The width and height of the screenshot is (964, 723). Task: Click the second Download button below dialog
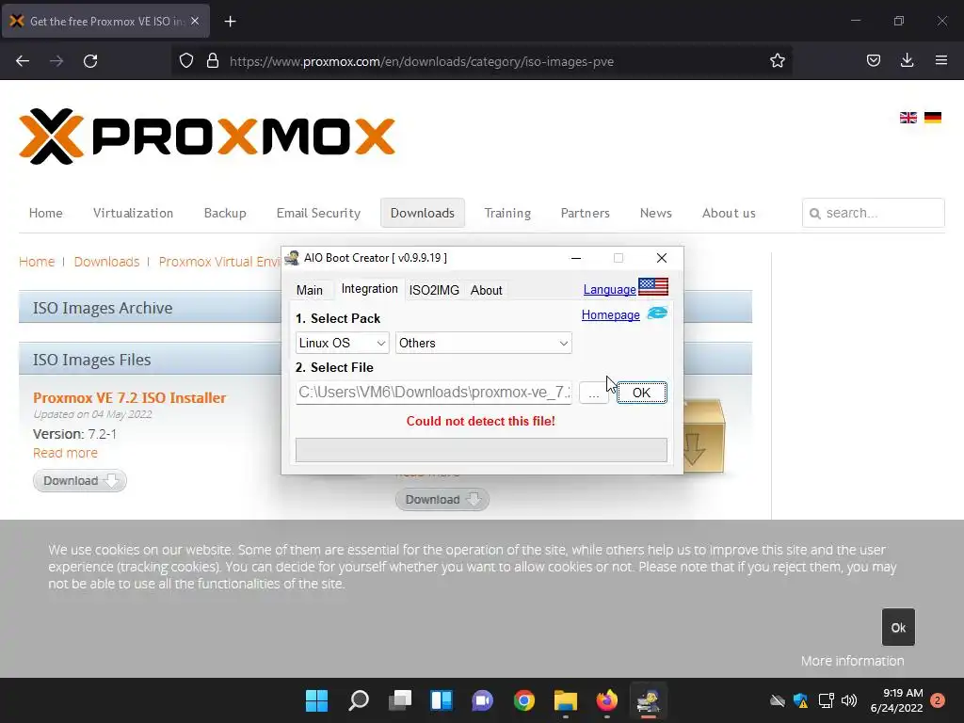442,499
